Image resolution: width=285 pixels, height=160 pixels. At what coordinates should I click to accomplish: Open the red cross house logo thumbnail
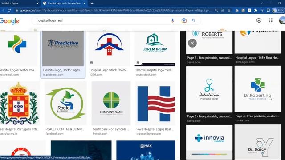(x=110, y=48)
